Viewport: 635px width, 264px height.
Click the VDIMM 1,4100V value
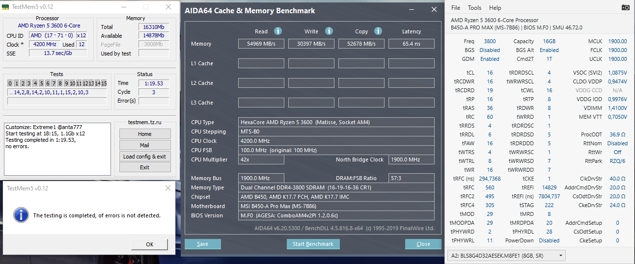click(617, 108)
